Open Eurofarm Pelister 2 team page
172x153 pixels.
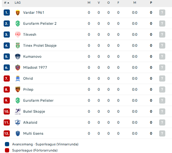(x=40, y=24)
